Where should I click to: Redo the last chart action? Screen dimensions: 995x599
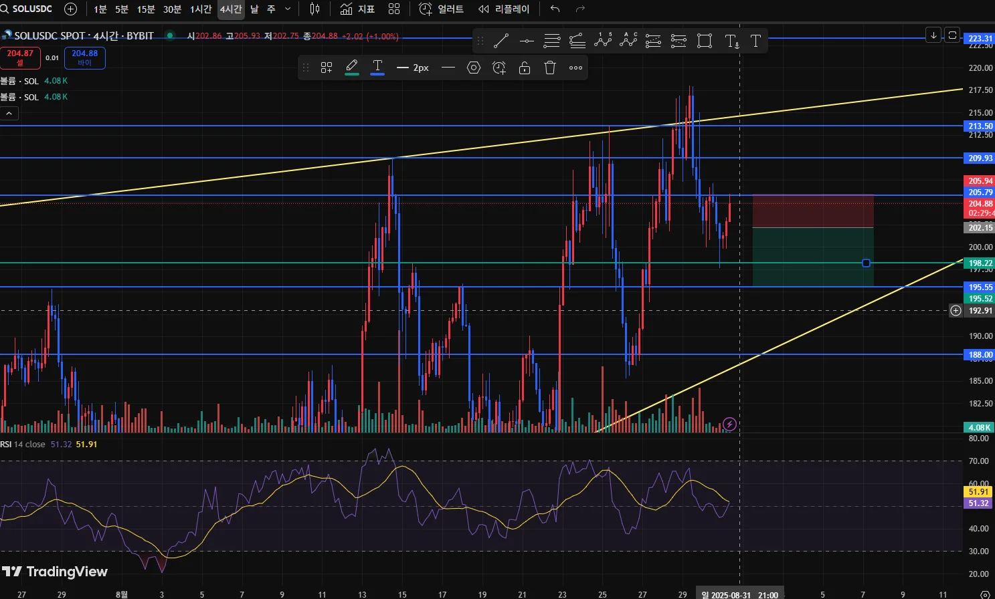580,9
